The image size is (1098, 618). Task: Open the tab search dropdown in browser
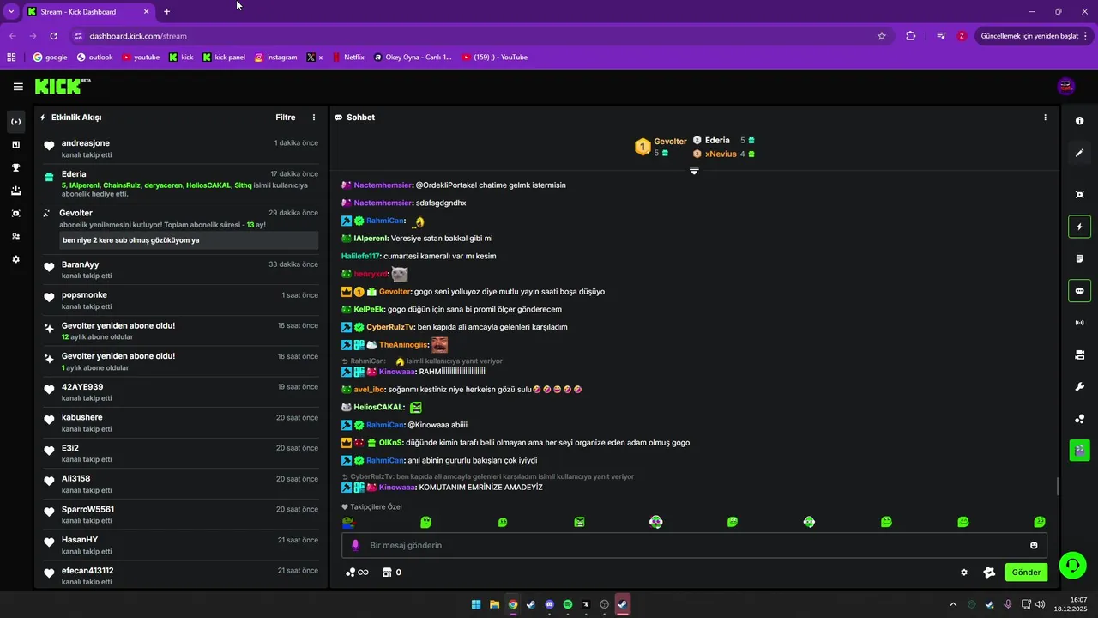pos(11,11)
